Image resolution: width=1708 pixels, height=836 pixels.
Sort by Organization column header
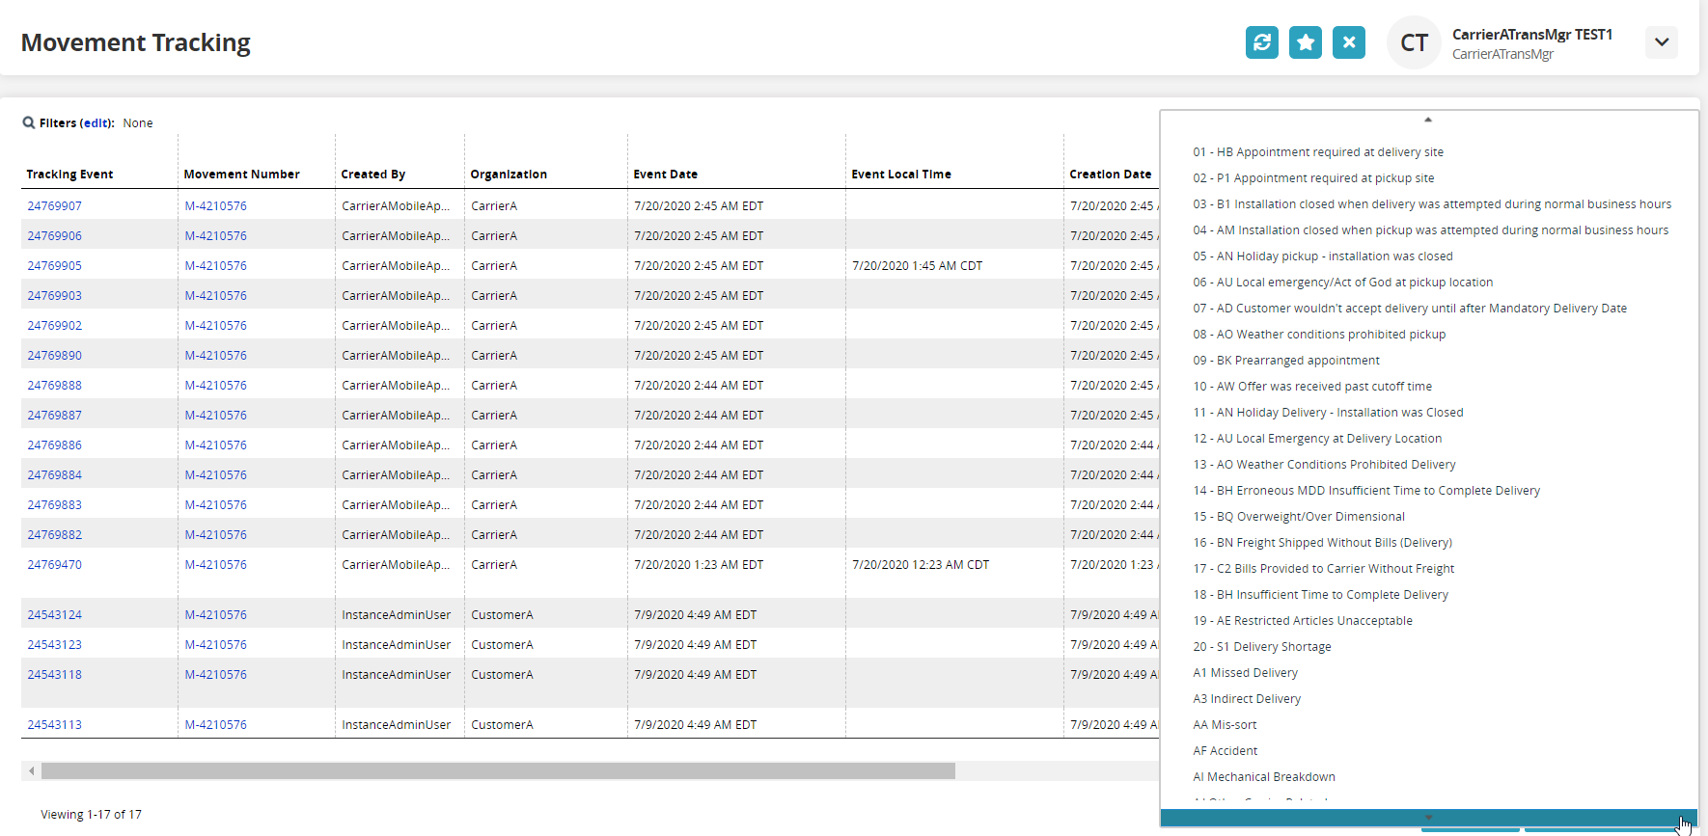[509, 175]
